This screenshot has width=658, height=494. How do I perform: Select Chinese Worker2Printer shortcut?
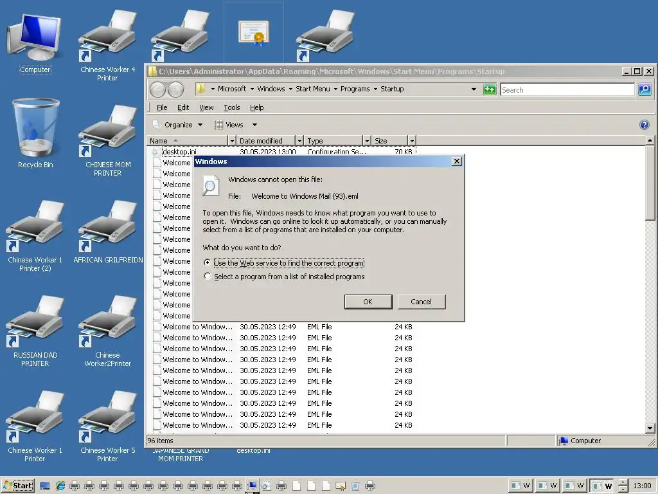tap(107, 331)
